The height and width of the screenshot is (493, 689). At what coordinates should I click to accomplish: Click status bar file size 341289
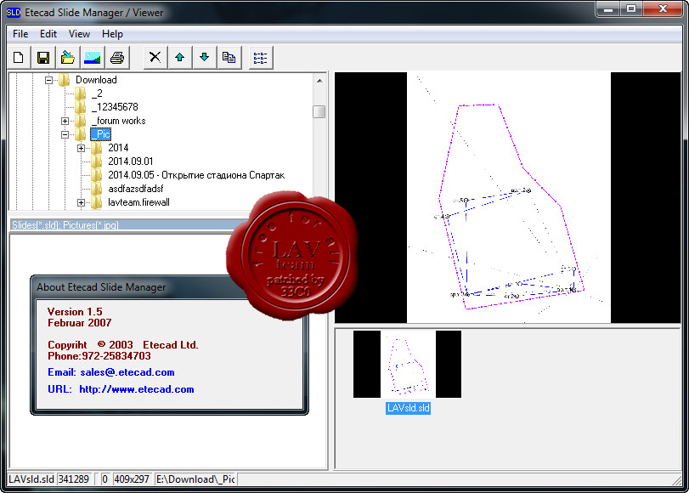(74, 479)
